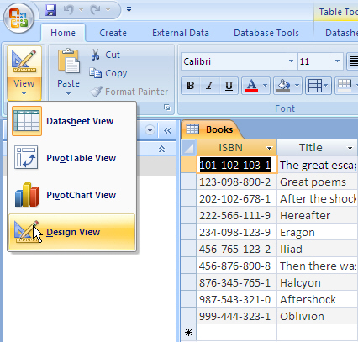The width and height of the screenshot is (358, 342).
Task: Open the Clipboard group dialog launcher
Action: click(x=167, y=108)
